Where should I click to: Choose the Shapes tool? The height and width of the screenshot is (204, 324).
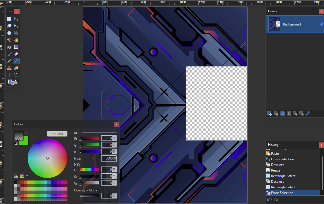[13, 82]
